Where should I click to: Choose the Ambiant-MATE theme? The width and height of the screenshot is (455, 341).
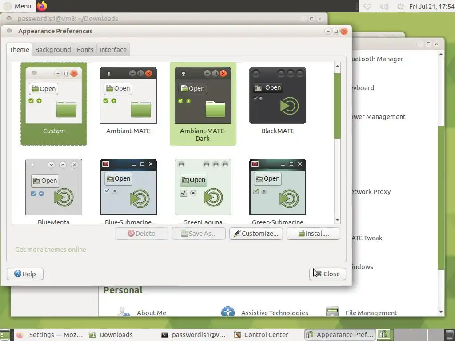click(x=128, y=101)
